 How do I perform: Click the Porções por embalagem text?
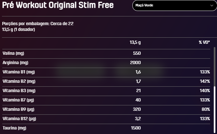point(38,24)
